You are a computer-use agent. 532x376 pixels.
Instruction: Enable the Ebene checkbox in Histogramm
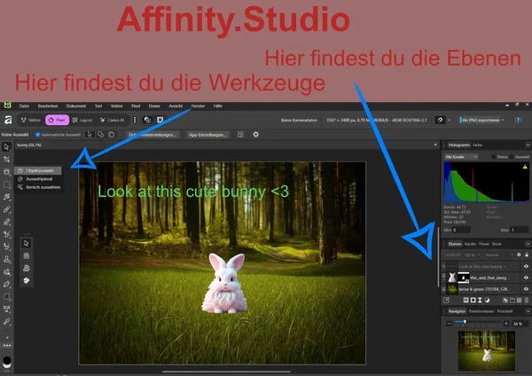pos(495,156)
